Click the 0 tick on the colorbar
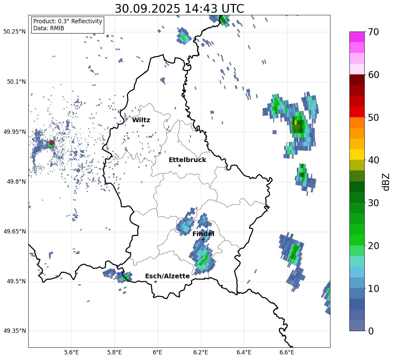Viewport: 394px width, 359px height. pos(371,331)
